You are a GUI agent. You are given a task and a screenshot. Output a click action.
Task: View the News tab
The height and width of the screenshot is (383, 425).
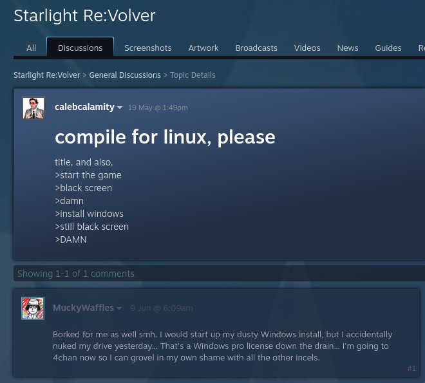click(348, 48)
